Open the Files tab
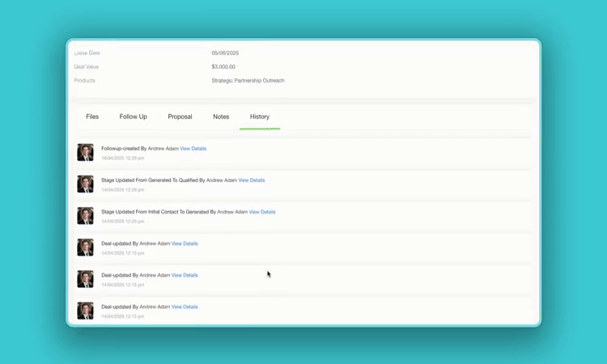 pos(92,116)
